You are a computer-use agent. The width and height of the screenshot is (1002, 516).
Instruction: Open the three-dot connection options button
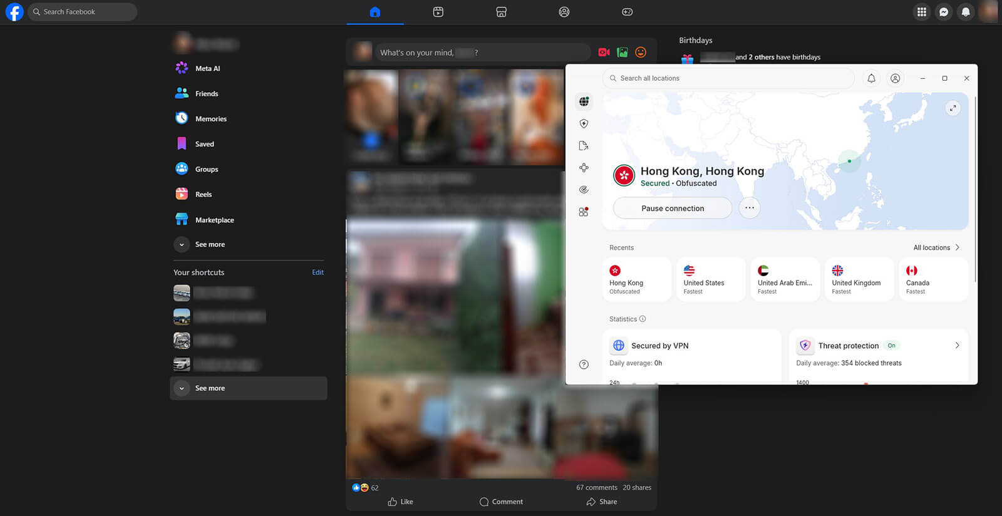(x=750, y=208)
